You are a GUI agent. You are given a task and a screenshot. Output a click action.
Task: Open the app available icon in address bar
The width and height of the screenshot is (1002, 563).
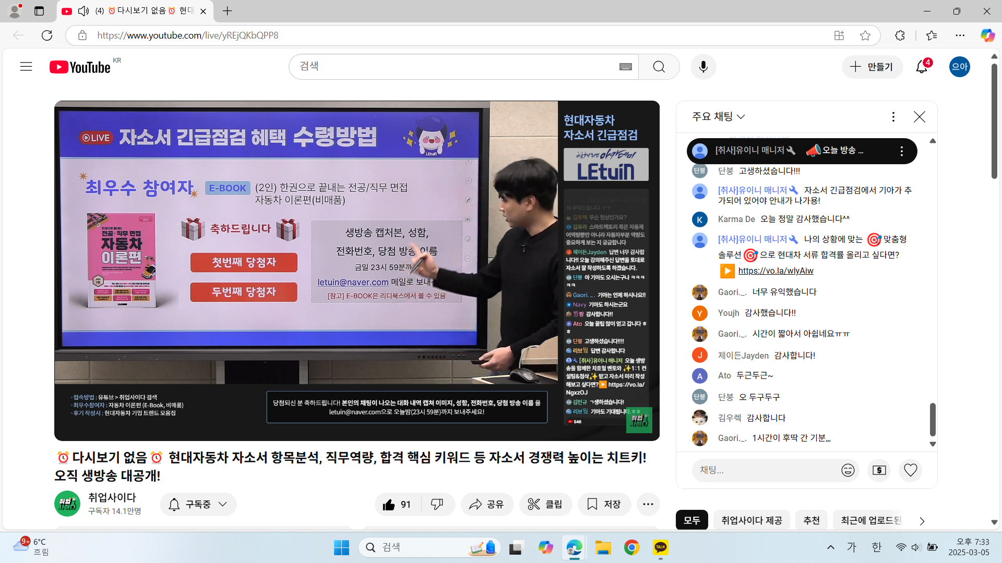coord(839,35)
